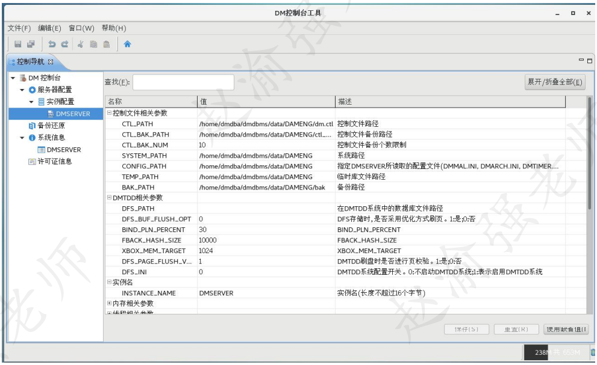The image size is (597, 365).
Task: Click the Cut scissors icon
Action: [x=80, y=44]
